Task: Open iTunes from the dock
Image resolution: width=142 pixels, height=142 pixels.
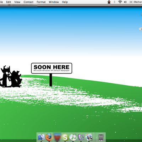Action: click(x=73, y=137)
